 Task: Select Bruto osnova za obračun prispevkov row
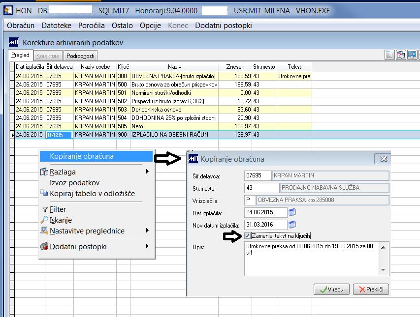pos(163,85)
